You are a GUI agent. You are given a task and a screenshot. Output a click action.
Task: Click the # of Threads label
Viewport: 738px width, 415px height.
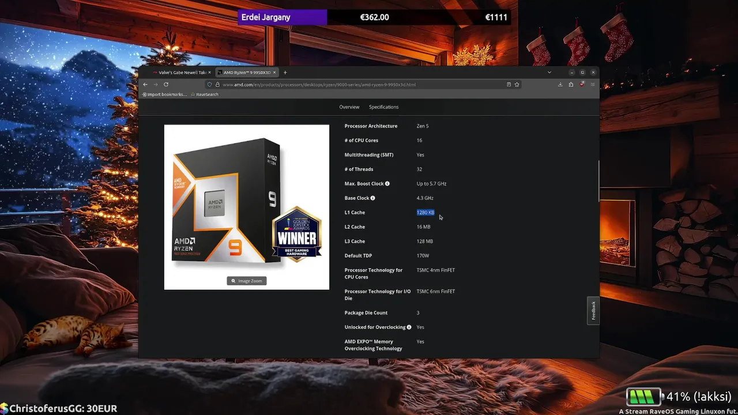coord(359,169)
